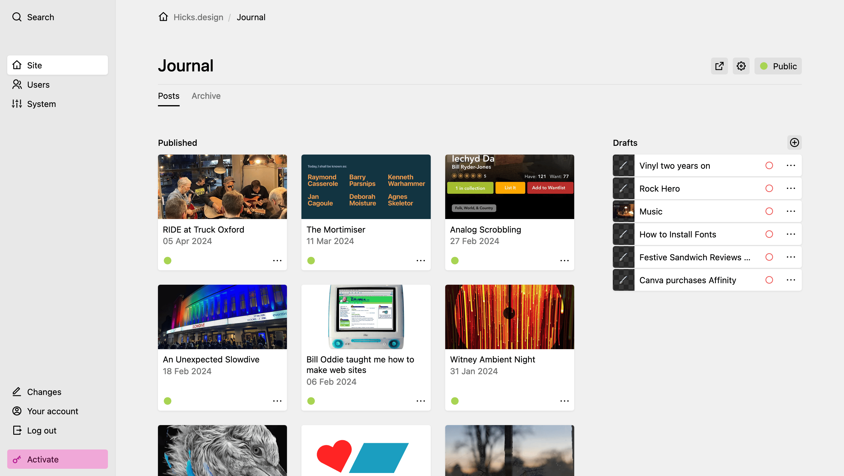Open options menu for Vinyl two years on
The width and height of the screenshot is (844, 476).
click(x=791, y=165)
